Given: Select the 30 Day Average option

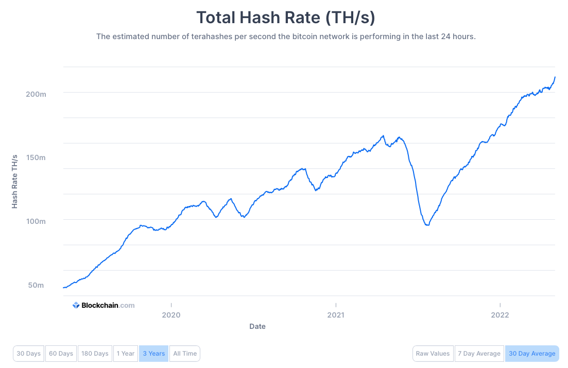Looking at the screenshot, I should point(532,354).
